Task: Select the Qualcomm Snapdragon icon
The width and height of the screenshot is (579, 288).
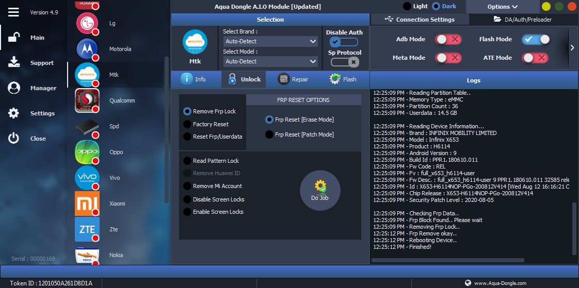Action: click(x=87, y=100)
